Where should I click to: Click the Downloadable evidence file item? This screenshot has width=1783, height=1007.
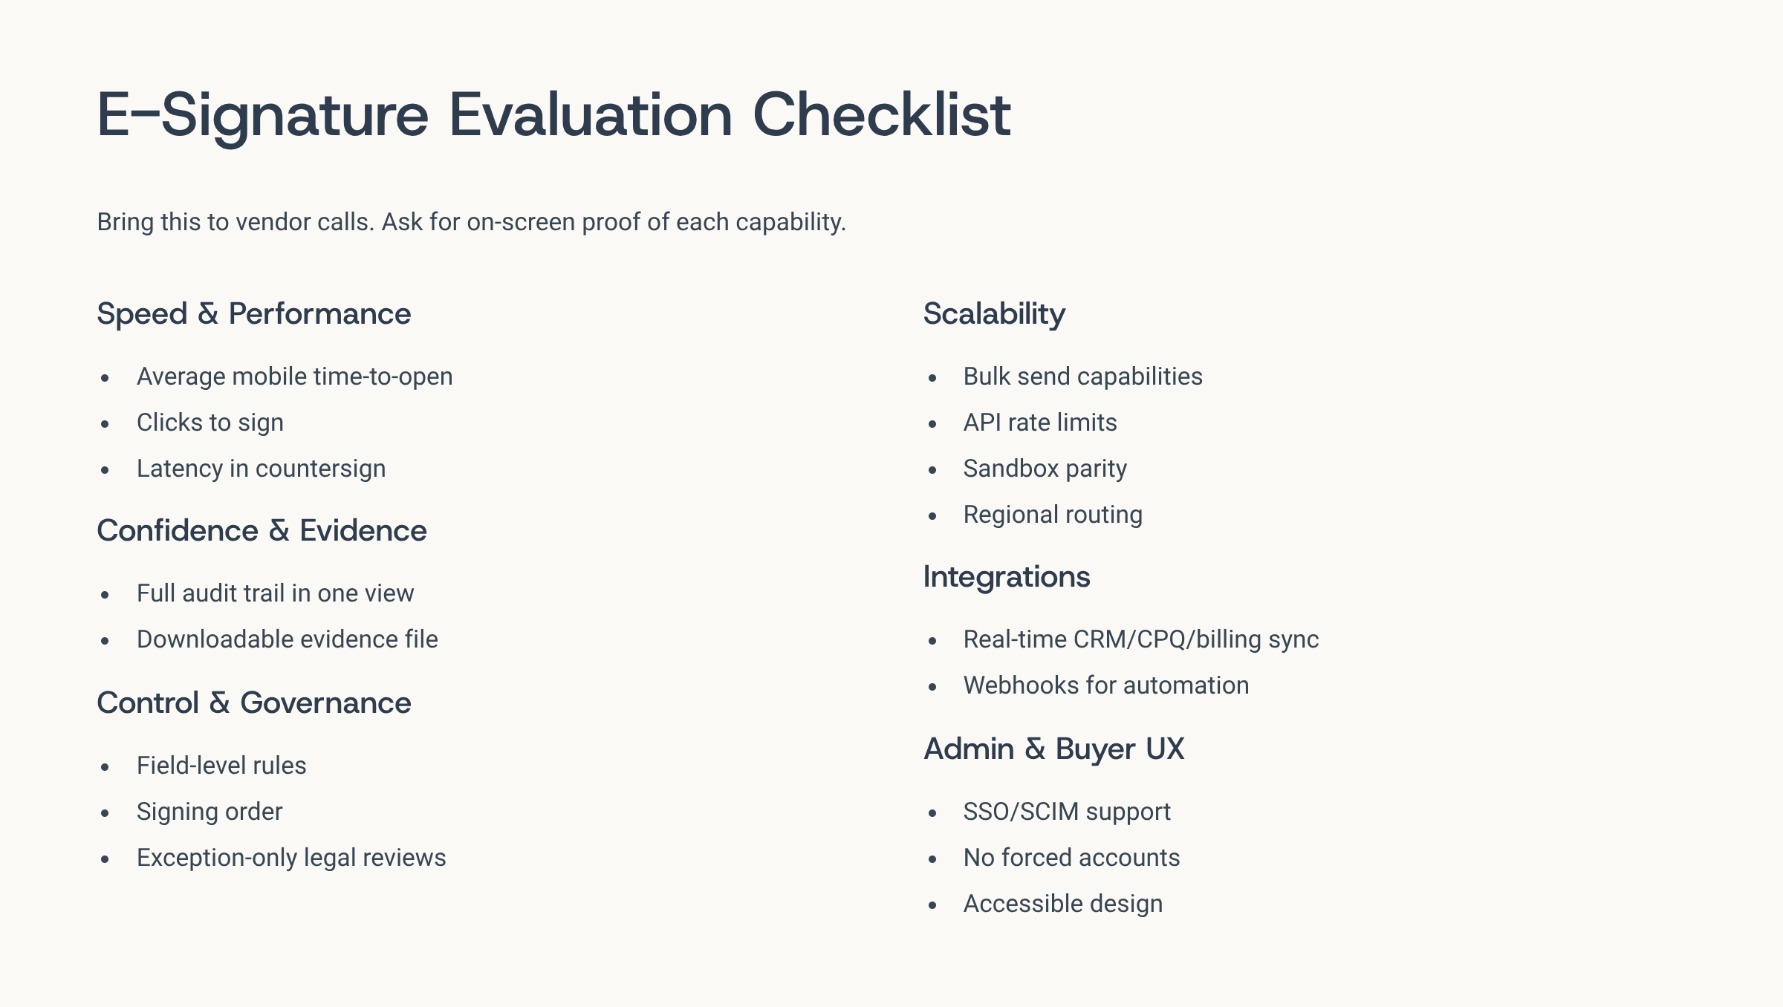tap(287, 639)
